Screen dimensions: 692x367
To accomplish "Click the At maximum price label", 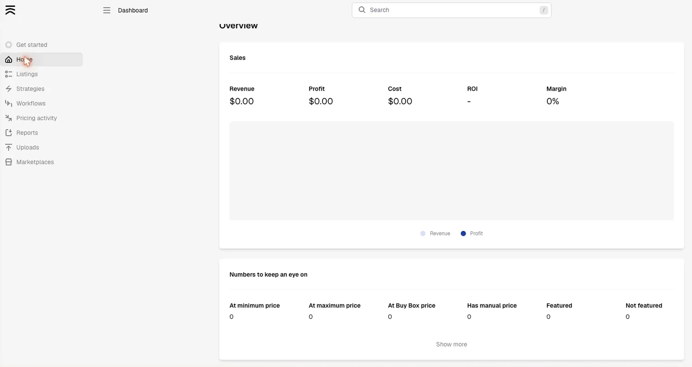I will click(335, 306).
